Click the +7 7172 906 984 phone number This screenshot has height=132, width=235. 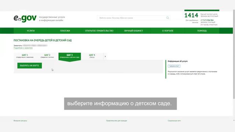[207, 20]
